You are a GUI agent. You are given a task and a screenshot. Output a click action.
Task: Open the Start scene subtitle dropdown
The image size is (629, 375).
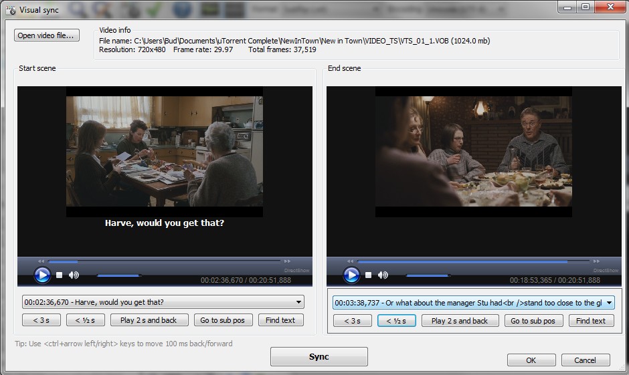point(298,302)
